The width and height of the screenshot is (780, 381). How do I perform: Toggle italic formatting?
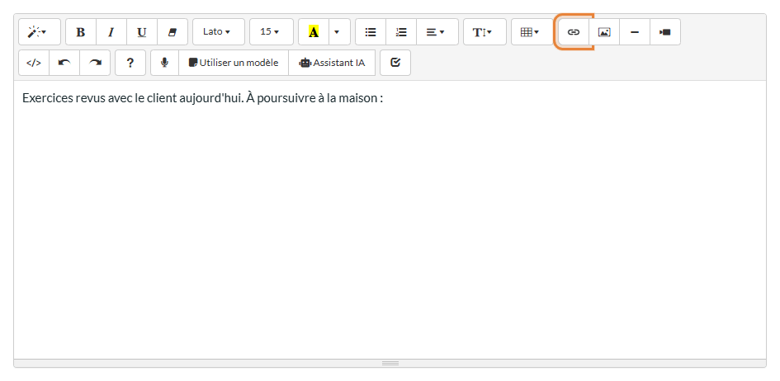(111, 32)
